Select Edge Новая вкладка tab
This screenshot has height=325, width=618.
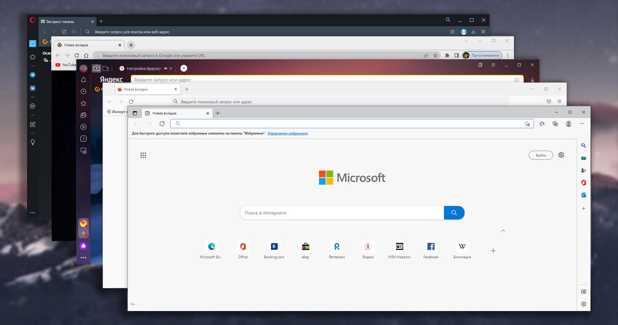[x=177, y=113]
